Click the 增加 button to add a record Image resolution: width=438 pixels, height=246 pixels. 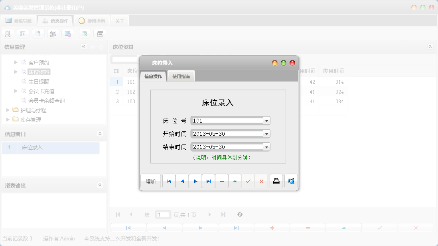tap(150, 181)
